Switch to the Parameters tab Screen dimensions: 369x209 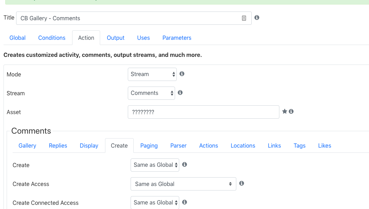[x=177, y=38]
